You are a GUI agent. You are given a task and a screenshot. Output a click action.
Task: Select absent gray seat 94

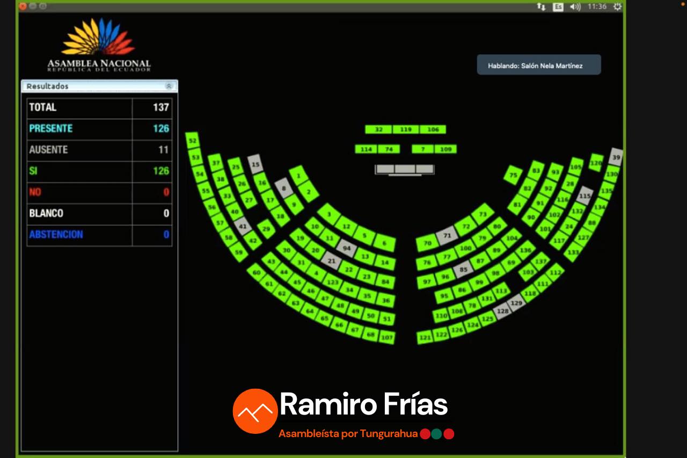tap(347, 248)
